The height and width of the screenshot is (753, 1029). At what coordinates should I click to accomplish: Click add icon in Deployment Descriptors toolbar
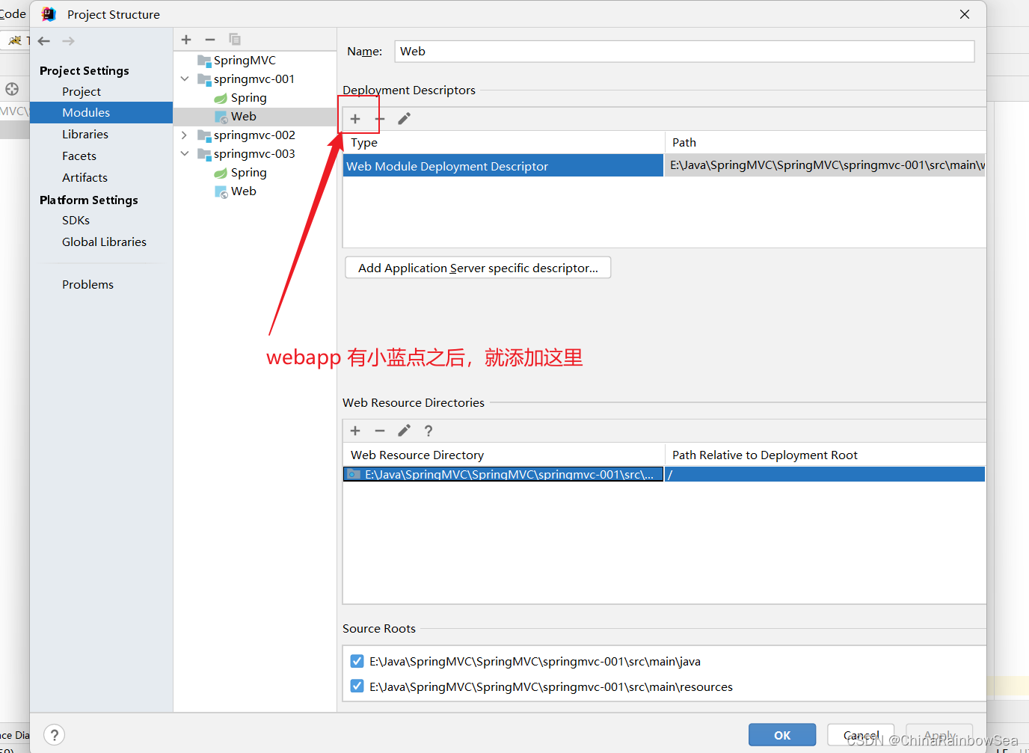coord(355,119)
